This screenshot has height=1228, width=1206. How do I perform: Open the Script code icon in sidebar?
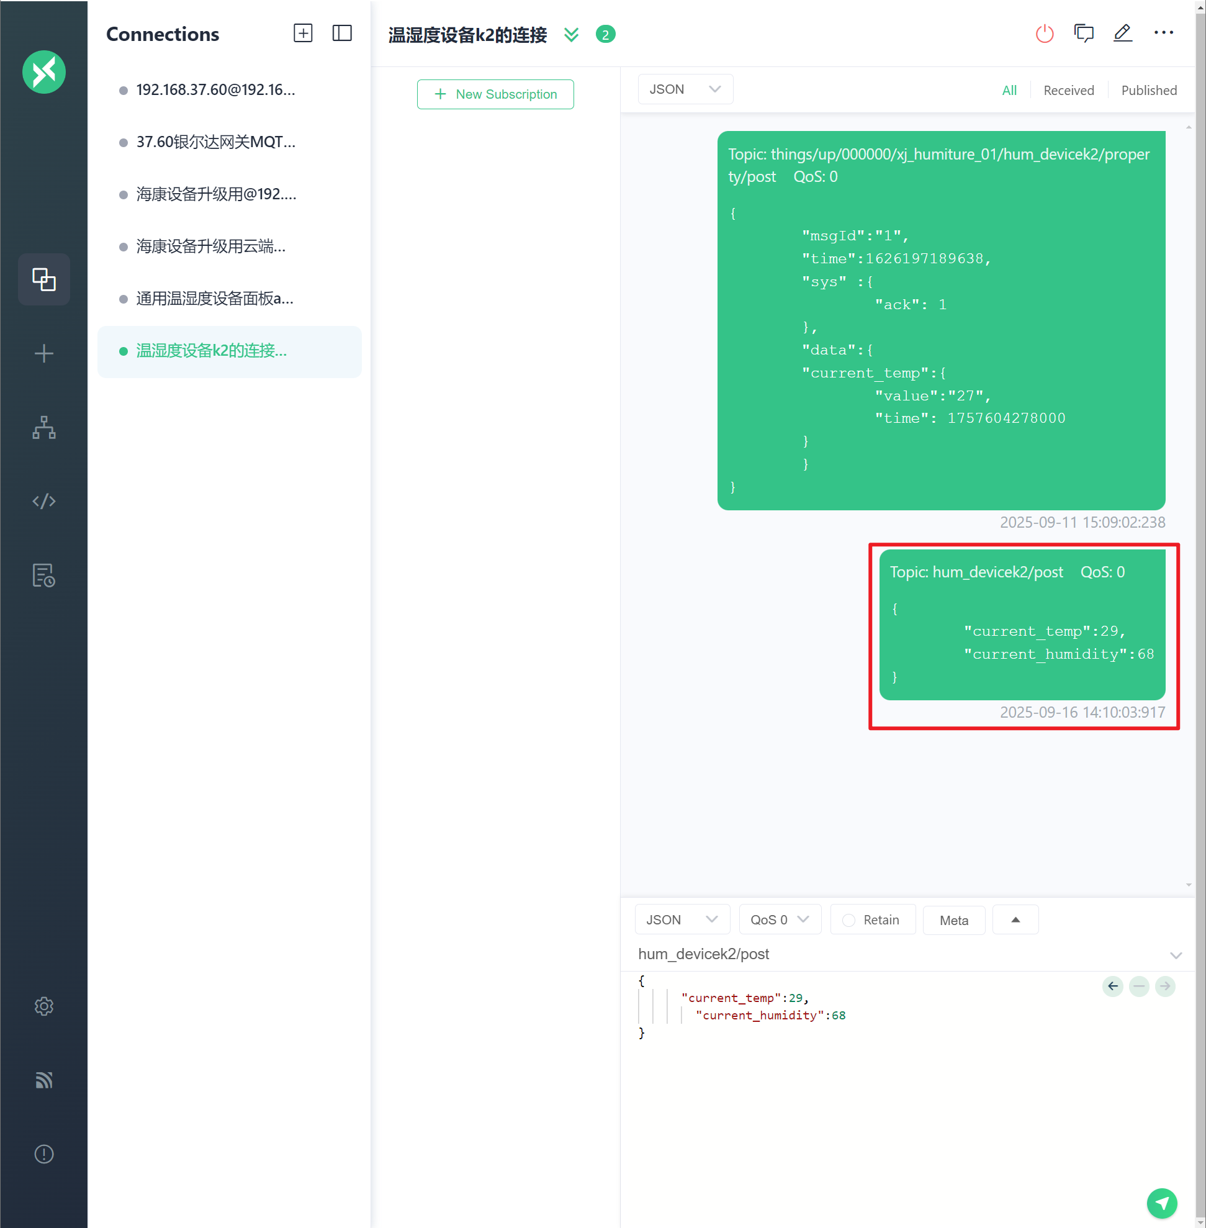point(43,501)
